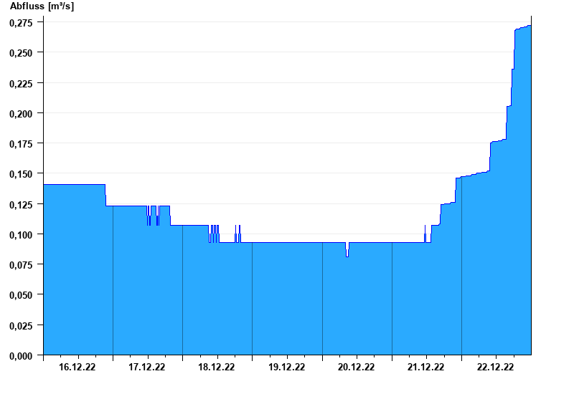Click the 0,250 y-axis value

(x=21, y=53)
